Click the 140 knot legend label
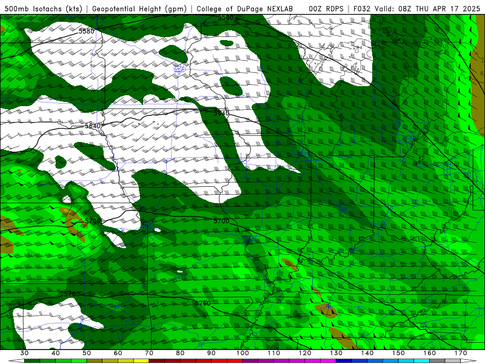Viewport: 485px width, 364px height. coord(367,353)
